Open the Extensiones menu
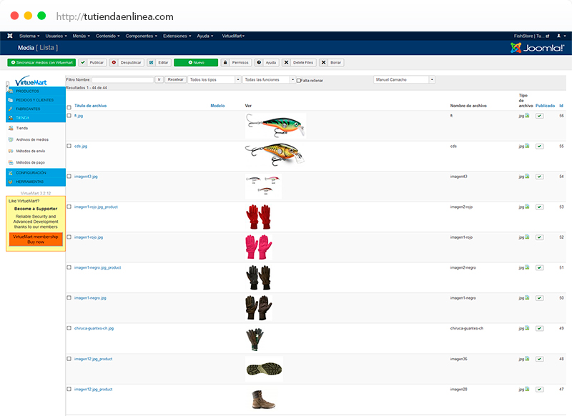Viewport: 572px width, 416px height. [x=177, y=36]
